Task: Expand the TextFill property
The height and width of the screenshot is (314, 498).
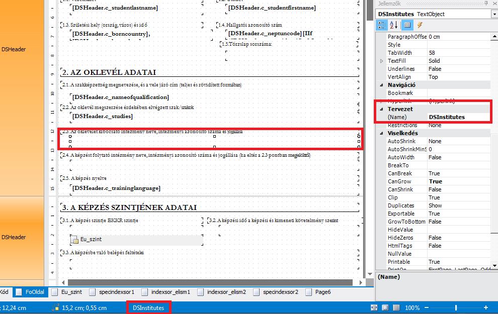Action: point(381,61)
